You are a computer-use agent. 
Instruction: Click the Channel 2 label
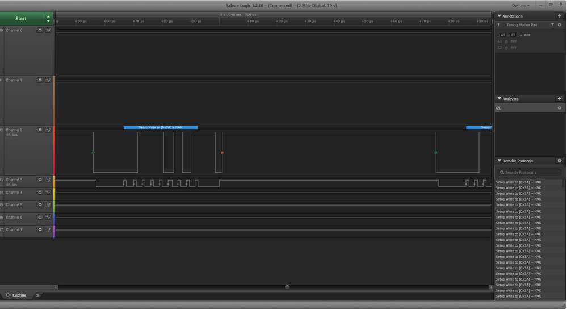coord(14,130)
